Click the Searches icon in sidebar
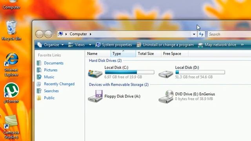Screen dimensions: 251x141 [39, 91]
